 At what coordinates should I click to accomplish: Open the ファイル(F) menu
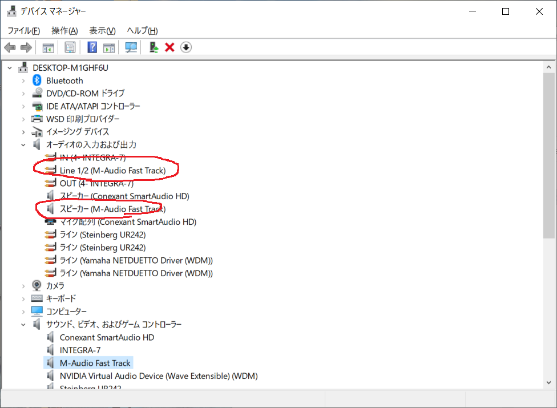pos(24,31)
